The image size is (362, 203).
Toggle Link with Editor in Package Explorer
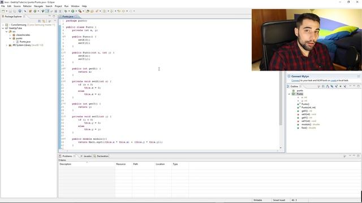[44, 21]
